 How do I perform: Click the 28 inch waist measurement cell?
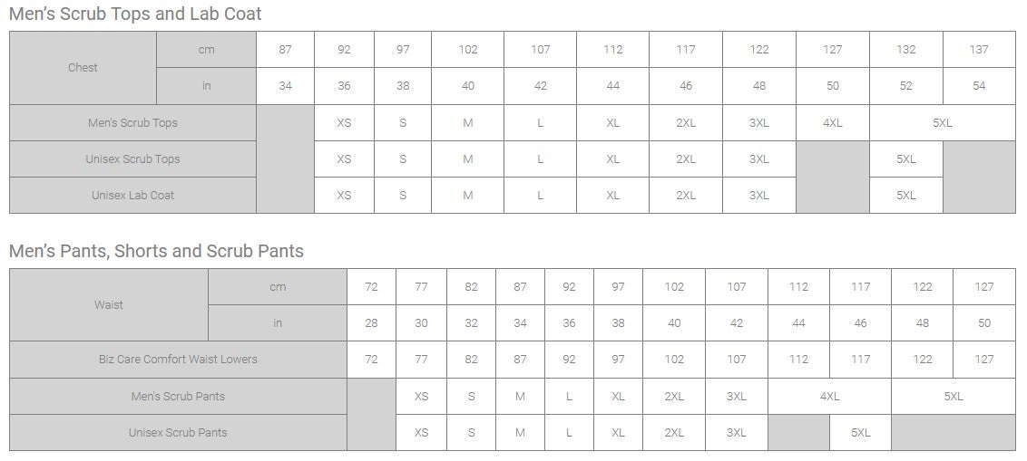[371, 322]
